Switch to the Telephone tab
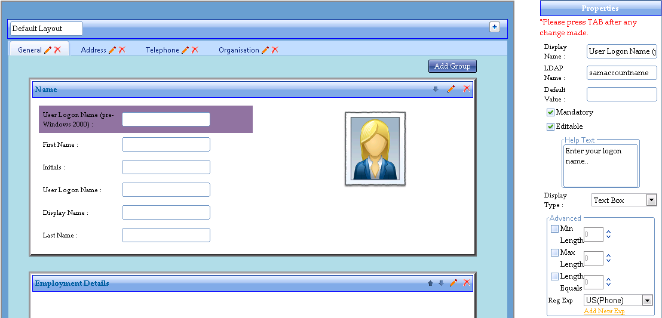This screenshot has height=318, width=662. (x=163, y=50)
